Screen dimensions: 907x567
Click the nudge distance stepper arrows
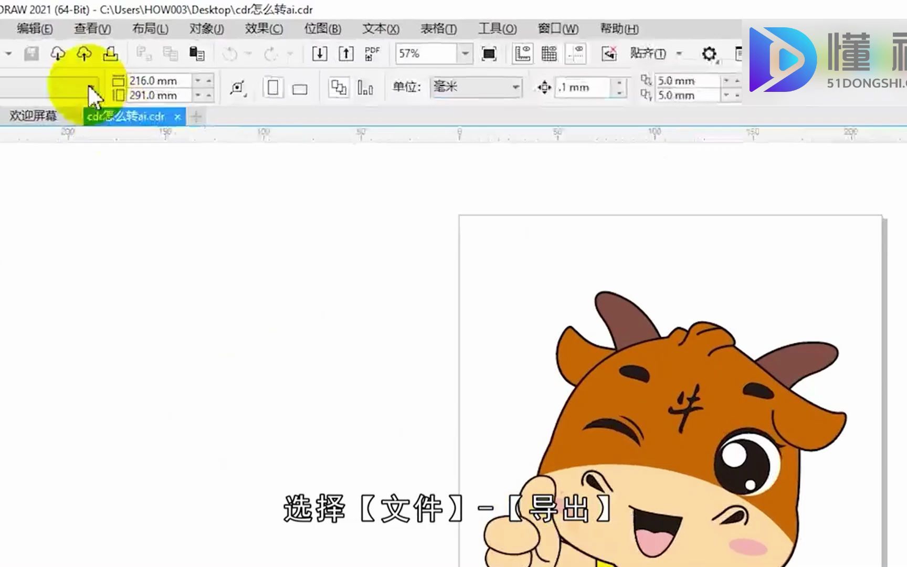(x=619, y=87)
